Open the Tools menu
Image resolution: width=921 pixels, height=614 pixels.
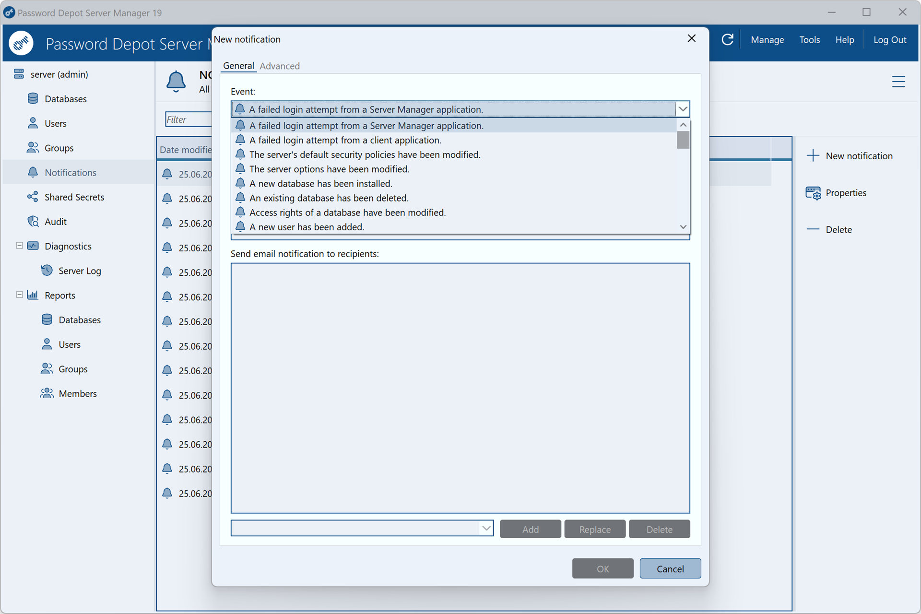[809, 40]
